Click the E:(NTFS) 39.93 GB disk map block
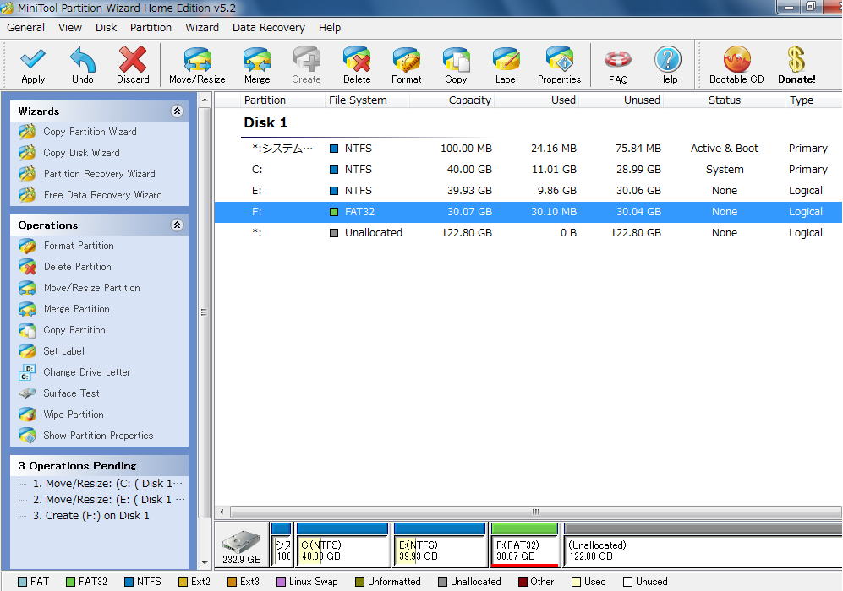The image size is (843, 591). pos(440,545)
